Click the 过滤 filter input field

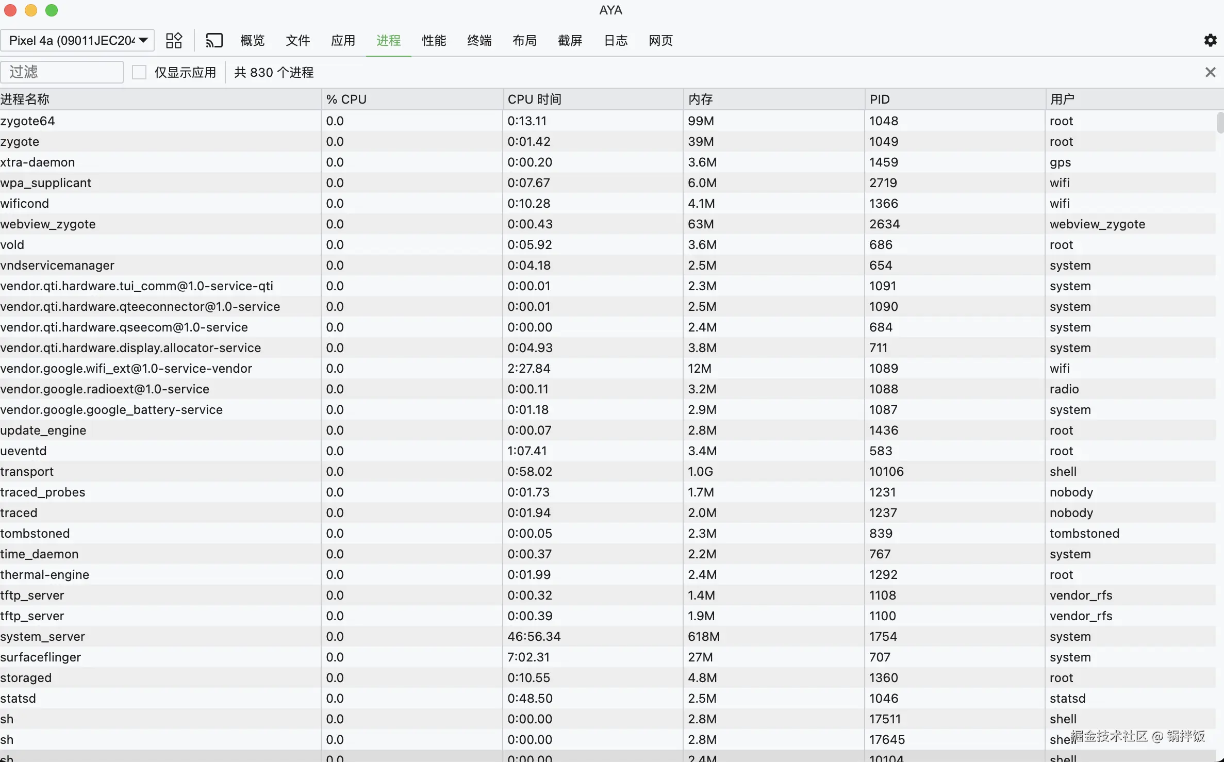click(62, 72)
